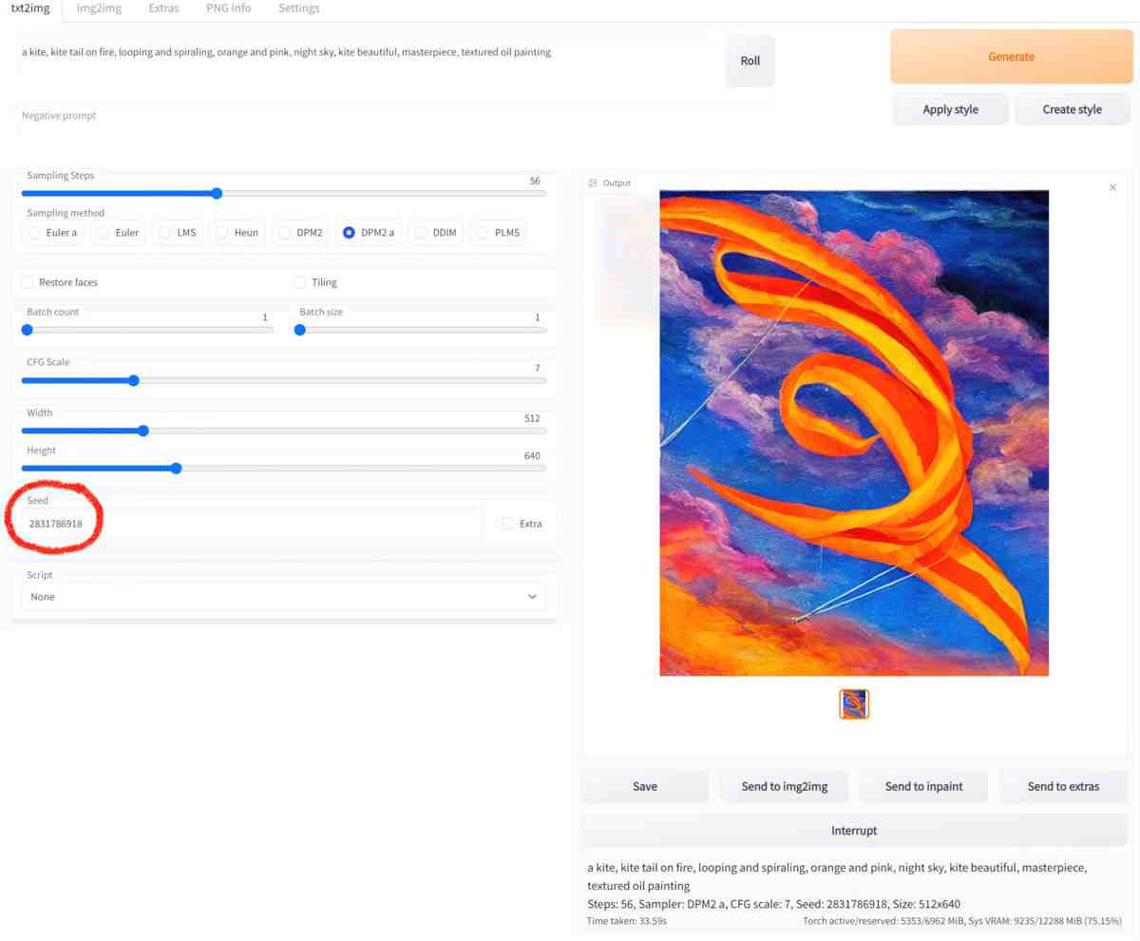Open the PNG Info tab
The width and height of the screenshot is (1140, 941).
tap(228, 9)
